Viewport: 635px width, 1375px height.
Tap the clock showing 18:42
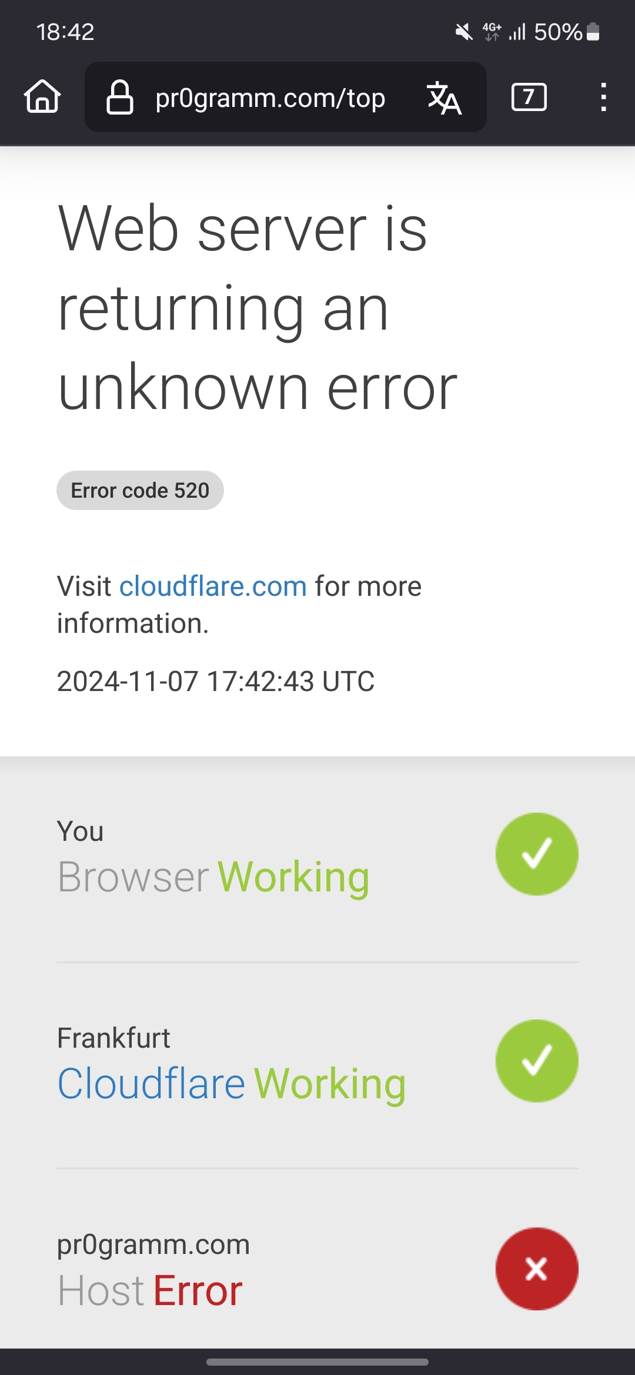tap(65, 32)
